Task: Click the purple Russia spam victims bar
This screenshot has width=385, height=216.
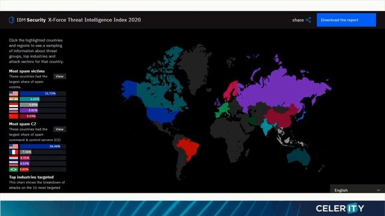Action: coord(29,110)
